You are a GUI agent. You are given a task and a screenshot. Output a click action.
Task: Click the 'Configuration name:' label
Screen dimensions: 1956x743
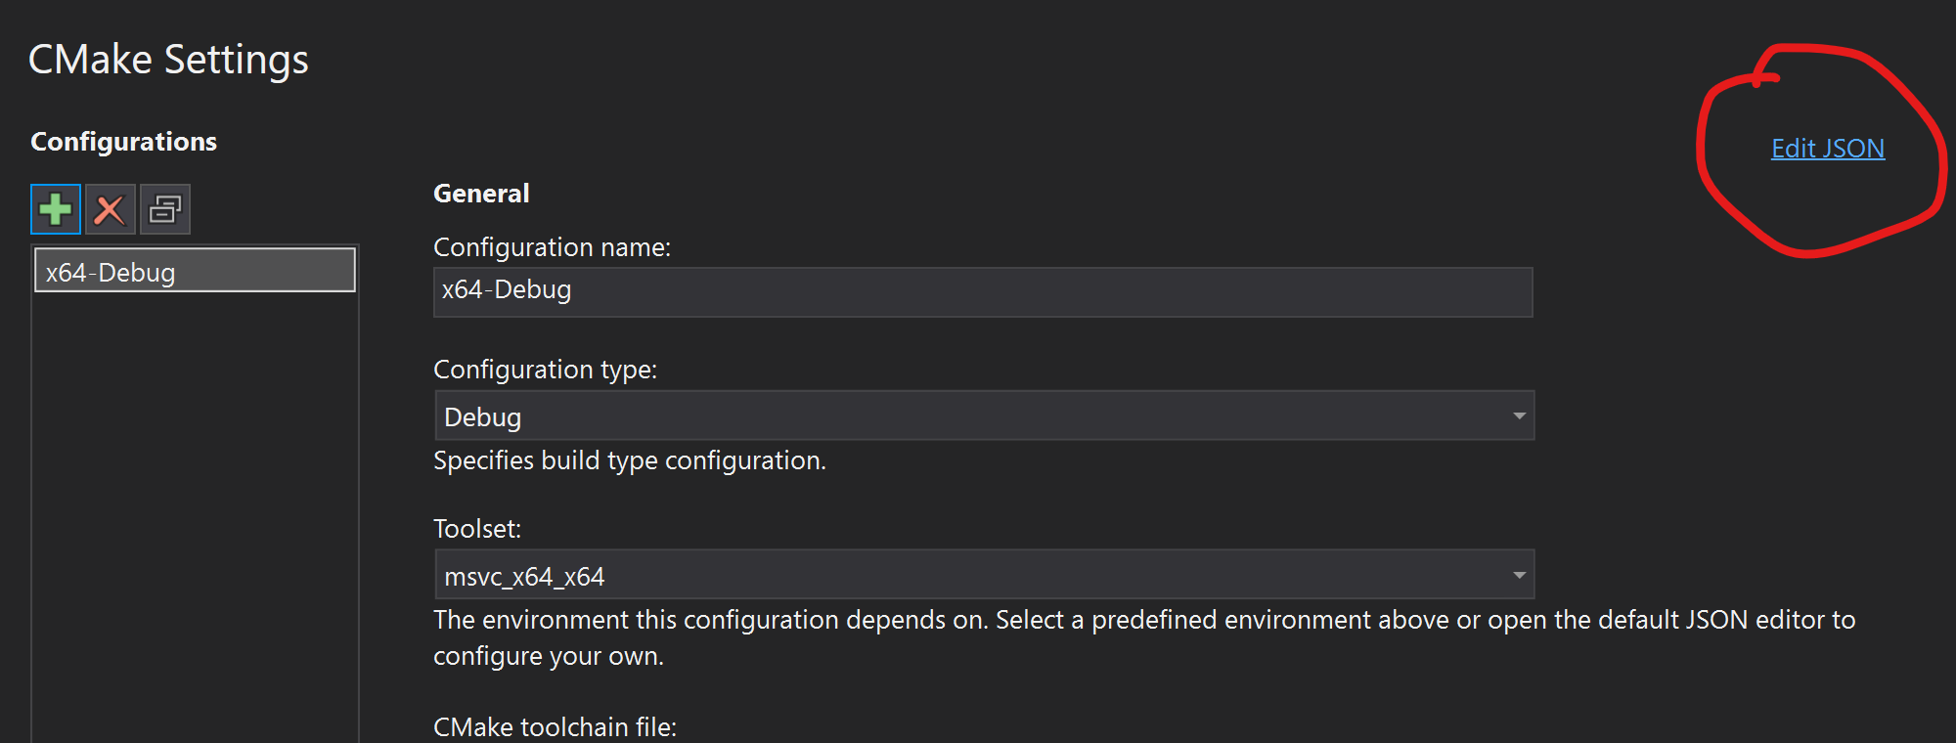pyautogui.click(x=553, y=247)
